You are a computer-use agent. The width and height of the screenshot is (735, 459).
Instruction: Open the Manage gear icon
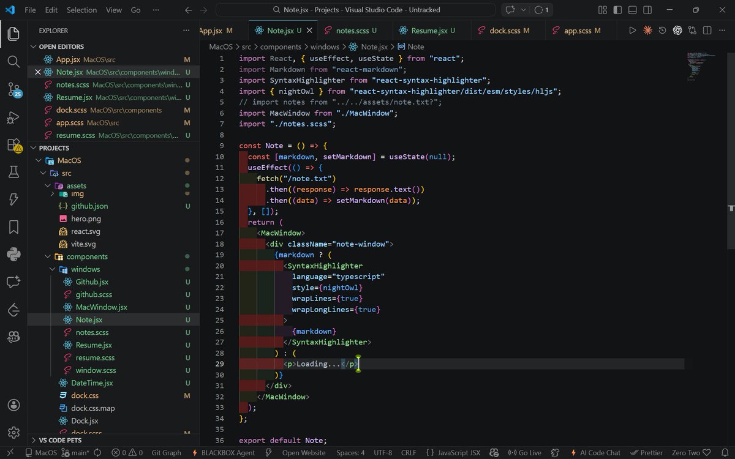[13, 433]
